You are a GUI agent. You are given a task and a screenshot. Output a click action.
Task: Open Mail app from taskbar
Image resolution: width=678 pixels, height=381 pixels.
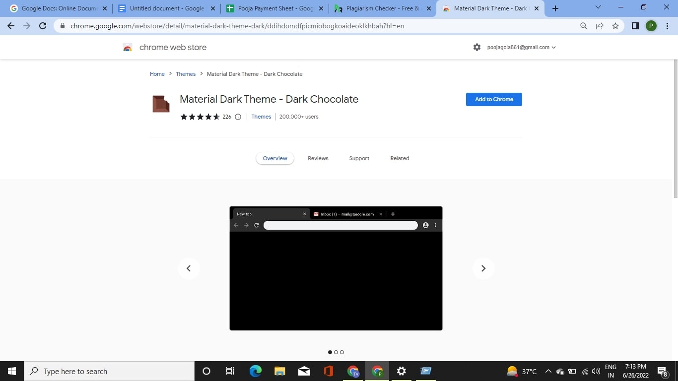pyautogui.click(x=304, y=371)
